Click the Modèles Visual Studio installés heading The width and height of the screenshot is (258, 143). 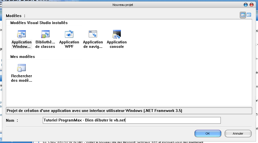[39, 23]
